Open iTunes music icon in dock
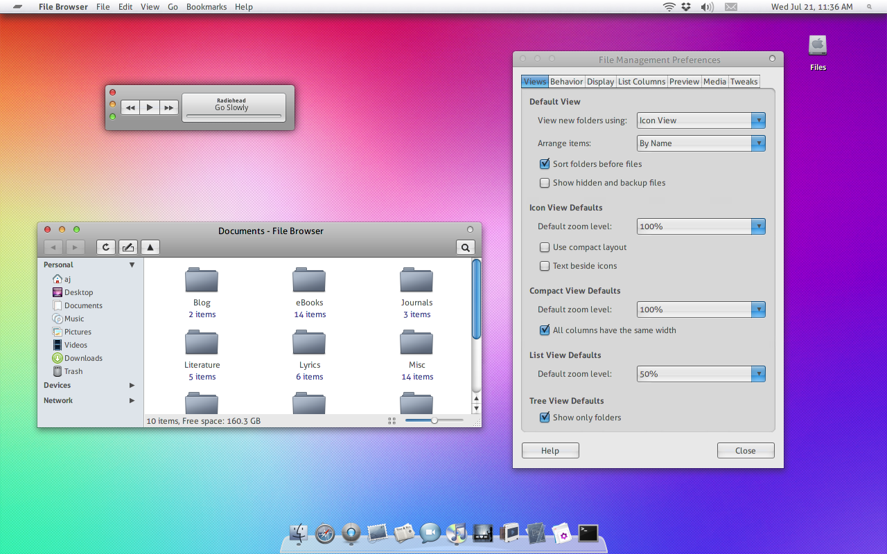Screen dimensions: 887x554 click(457, 533)
